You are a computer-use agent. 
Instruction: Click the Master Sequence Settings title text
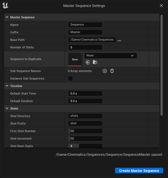pos(84,6)
